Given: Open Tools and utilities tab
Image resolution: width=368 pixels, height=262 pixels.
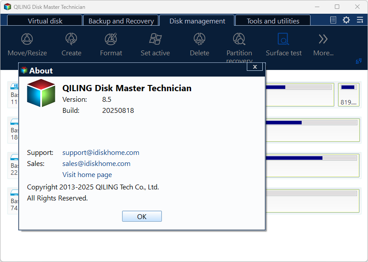Looking at the screenshot, I should tap(273, 21).
